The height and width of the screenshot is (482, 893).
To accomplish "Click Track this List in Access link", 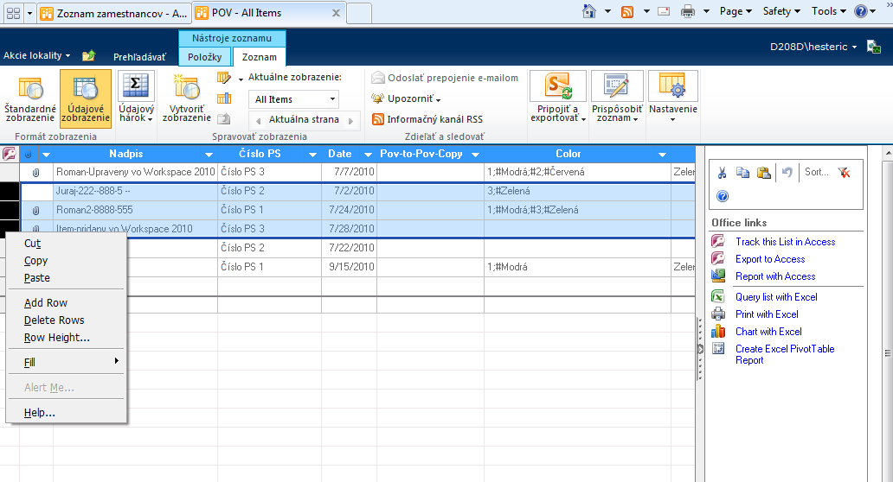I will 786,242.
